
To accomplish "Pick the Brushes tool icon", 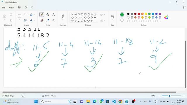I will [63, 16].
